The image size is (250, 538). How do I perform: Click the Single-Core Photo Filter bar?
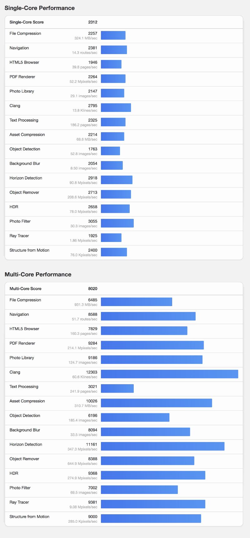tap(117, 223)
